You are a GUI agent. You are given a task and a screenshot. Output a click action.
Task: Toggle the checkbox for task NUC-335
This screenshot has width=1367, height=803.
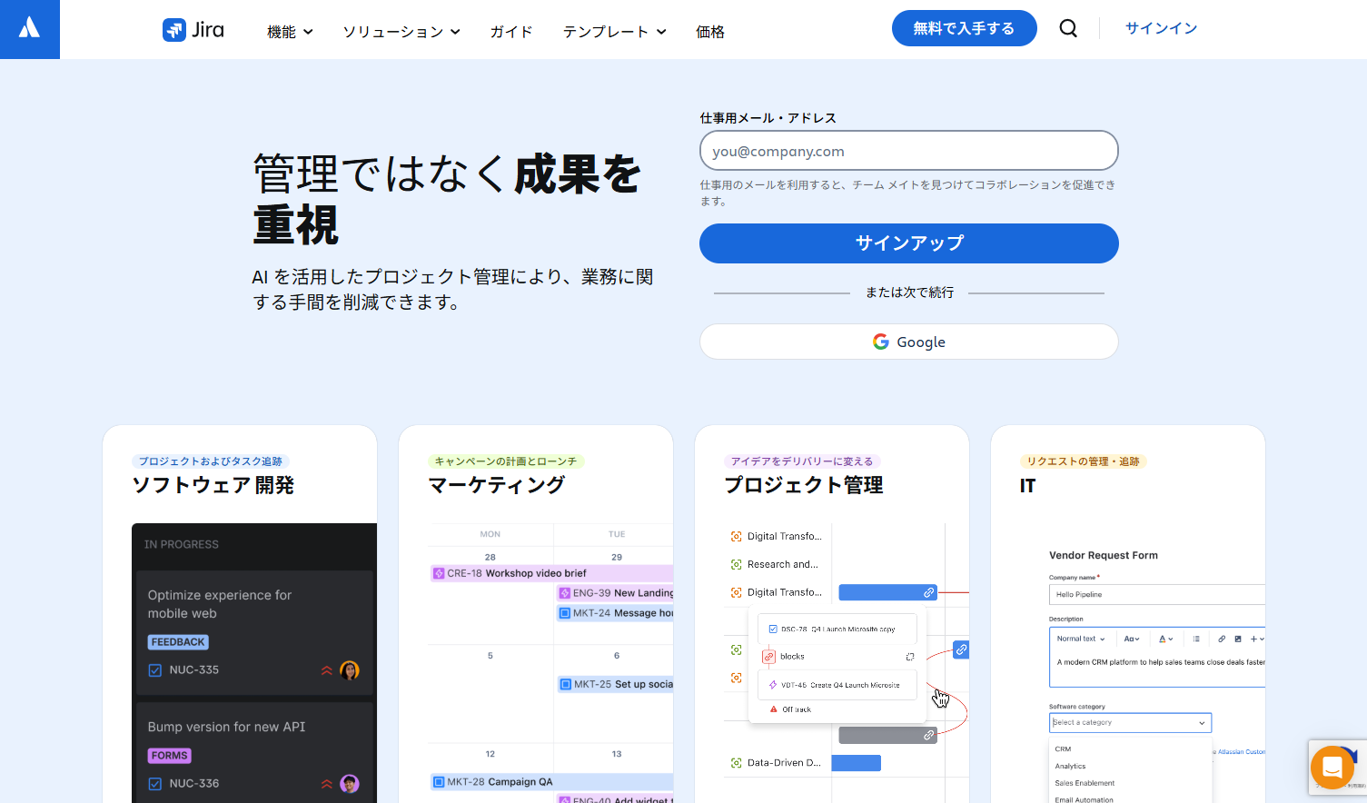coord(154,670)
